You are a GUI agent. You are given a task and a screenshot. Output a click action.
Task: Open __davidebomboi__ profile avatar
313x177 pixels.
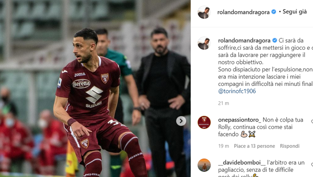coord(204,165)
